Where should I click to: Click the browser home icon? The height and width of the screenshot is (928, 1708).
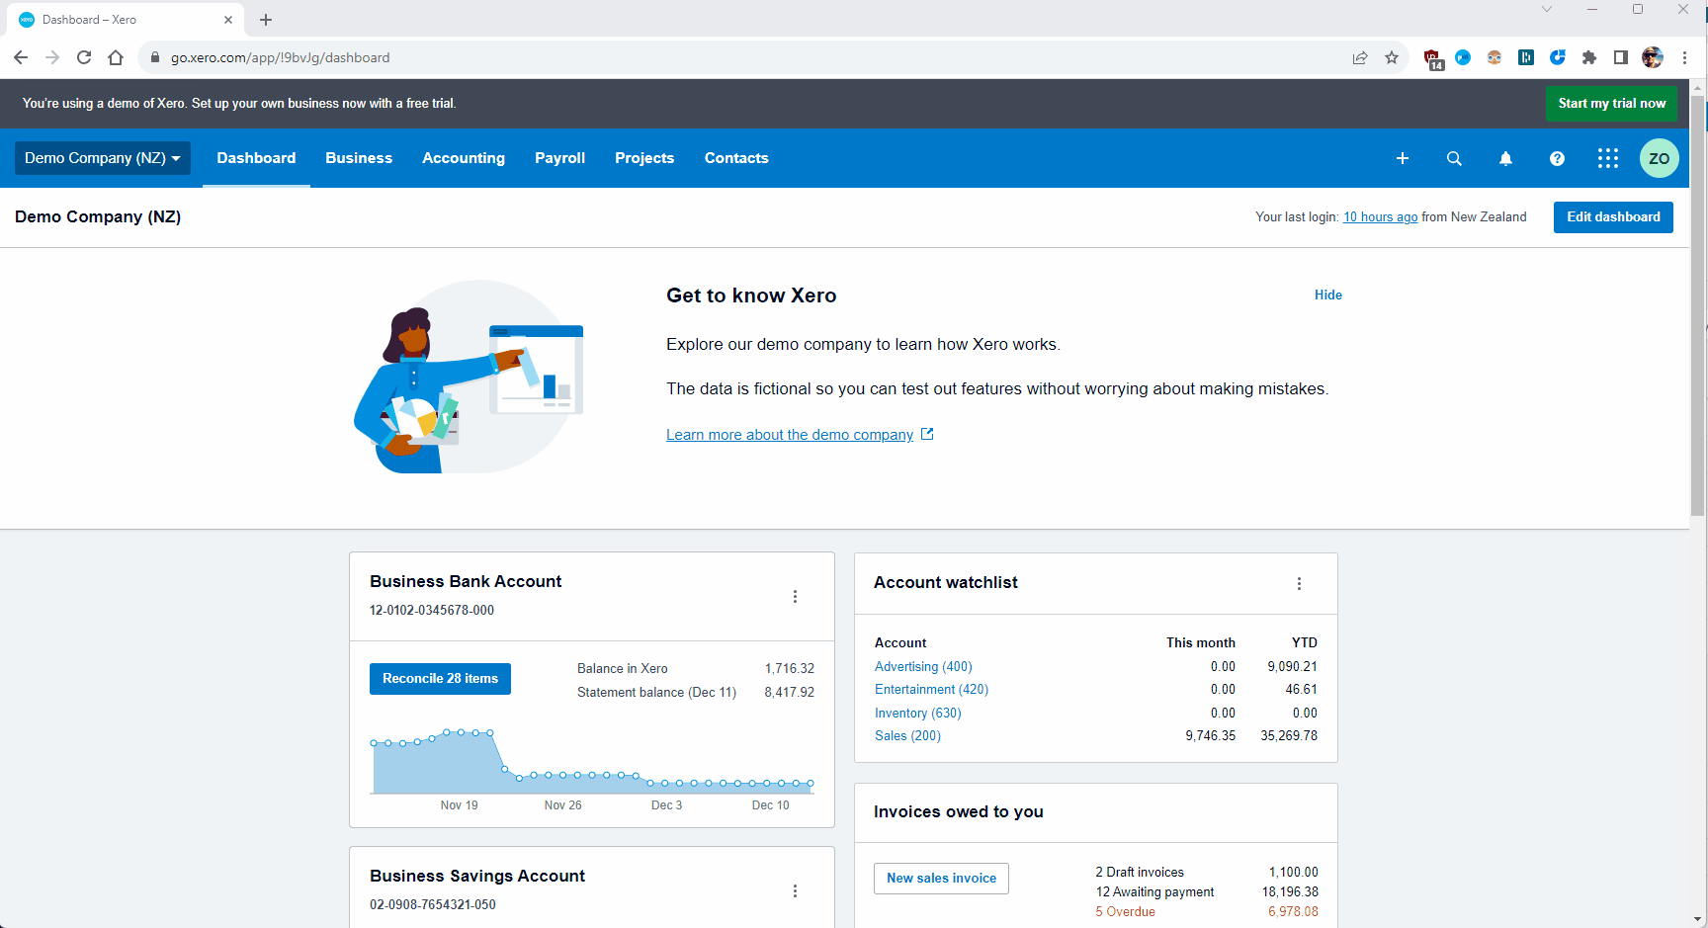116,57
